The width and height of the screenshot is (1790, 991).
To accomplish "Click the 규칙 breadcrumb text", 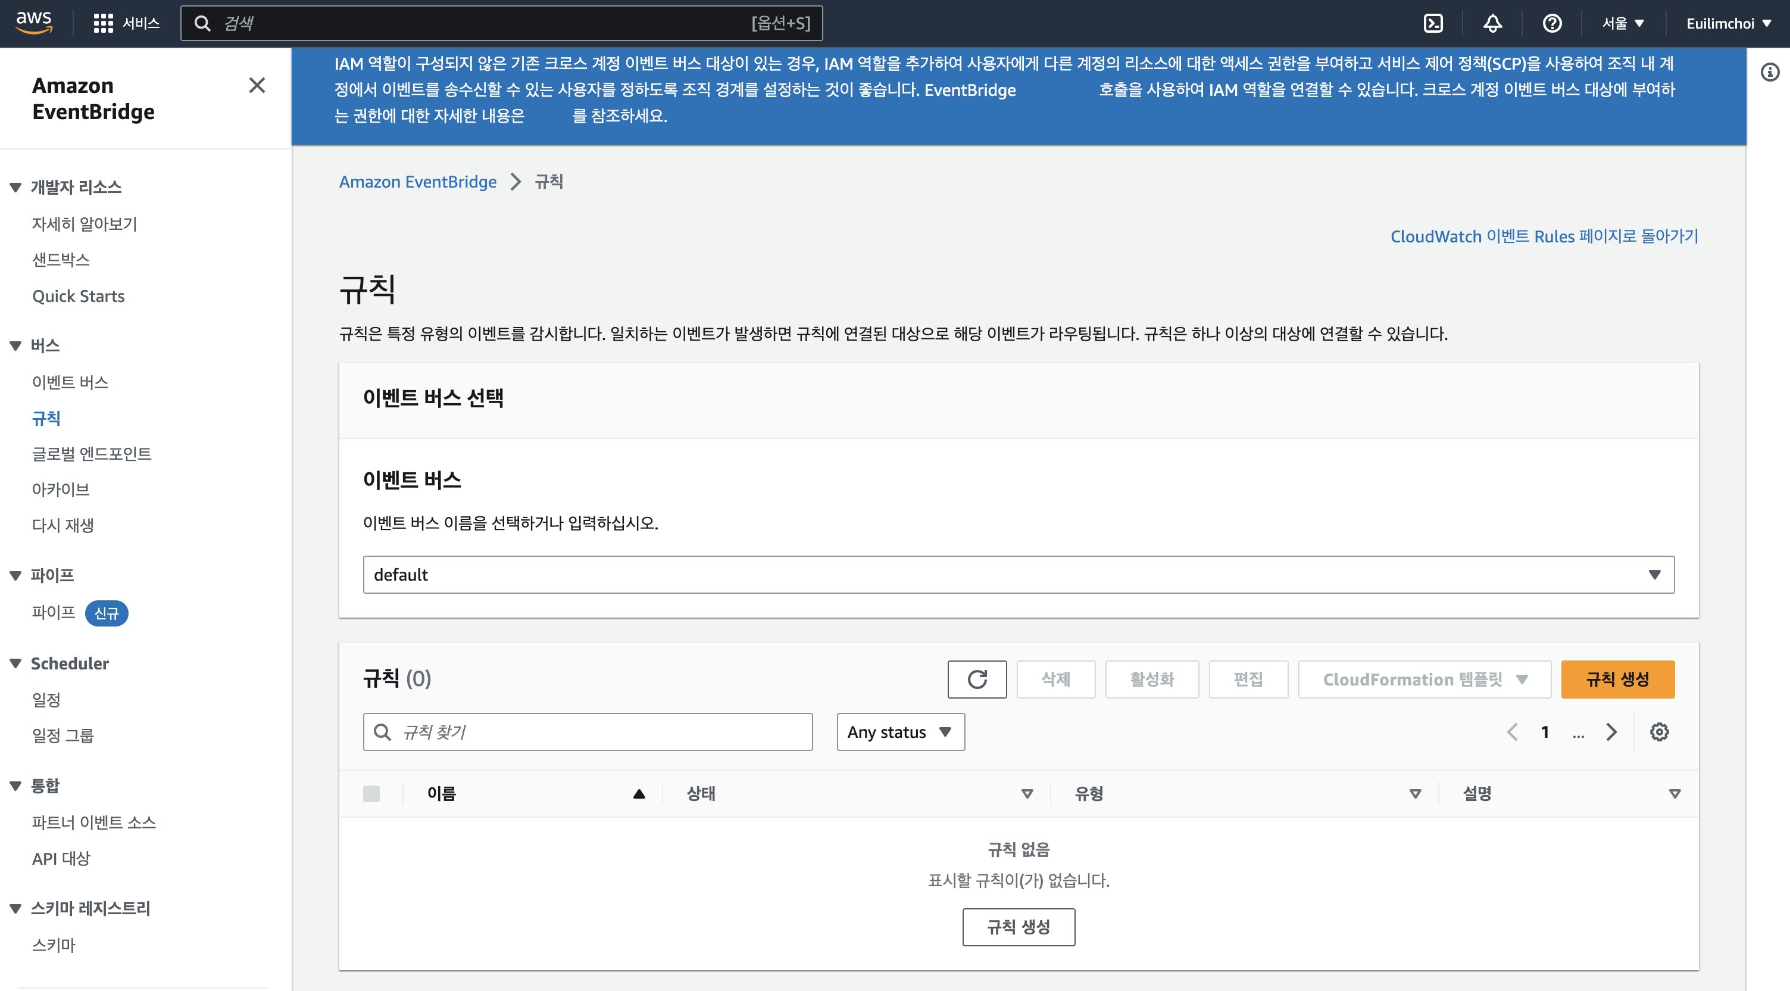I will (x=548, y=182).
